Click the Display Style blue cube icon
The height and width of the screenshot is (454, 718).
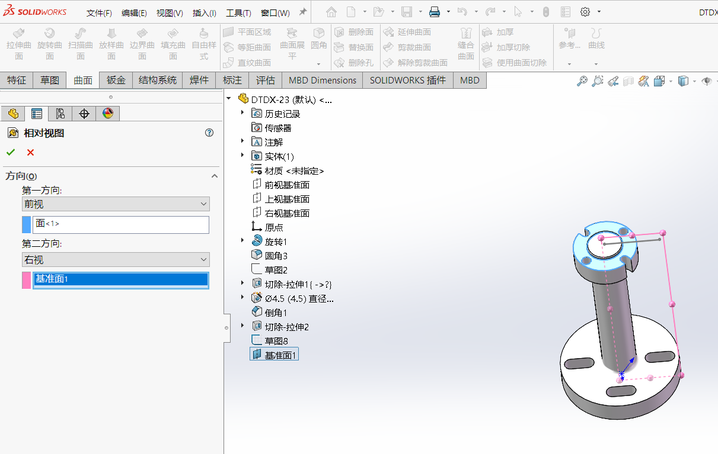[684, 81]
